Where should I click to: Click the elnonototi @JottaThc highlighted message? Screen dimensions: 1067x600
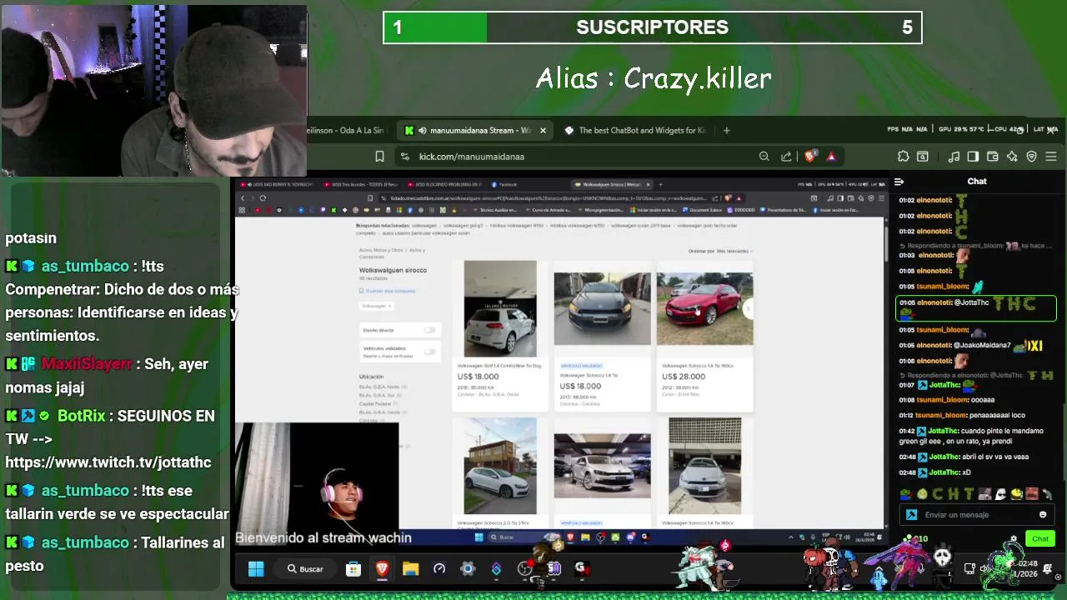pyautogui.click(x=975, y=308)
